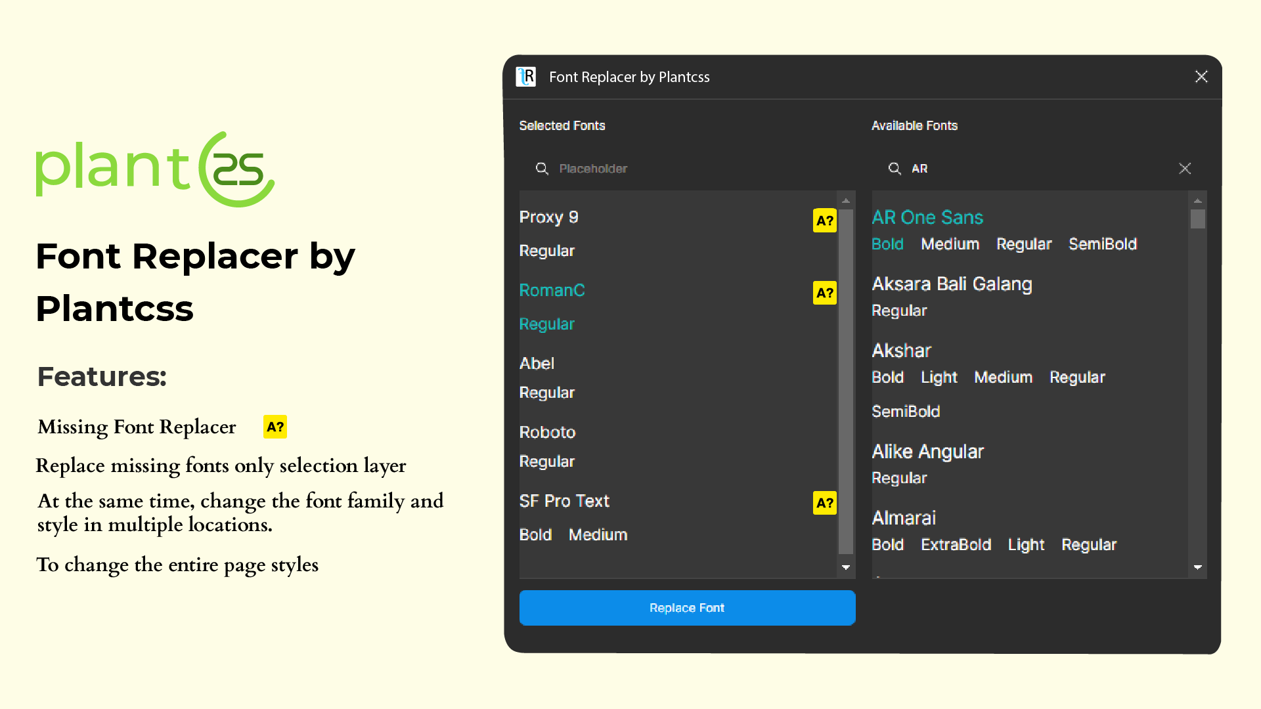Focus the Selected Fonts Placeholder search field
Screen dimensions: 1261x709
687,169
